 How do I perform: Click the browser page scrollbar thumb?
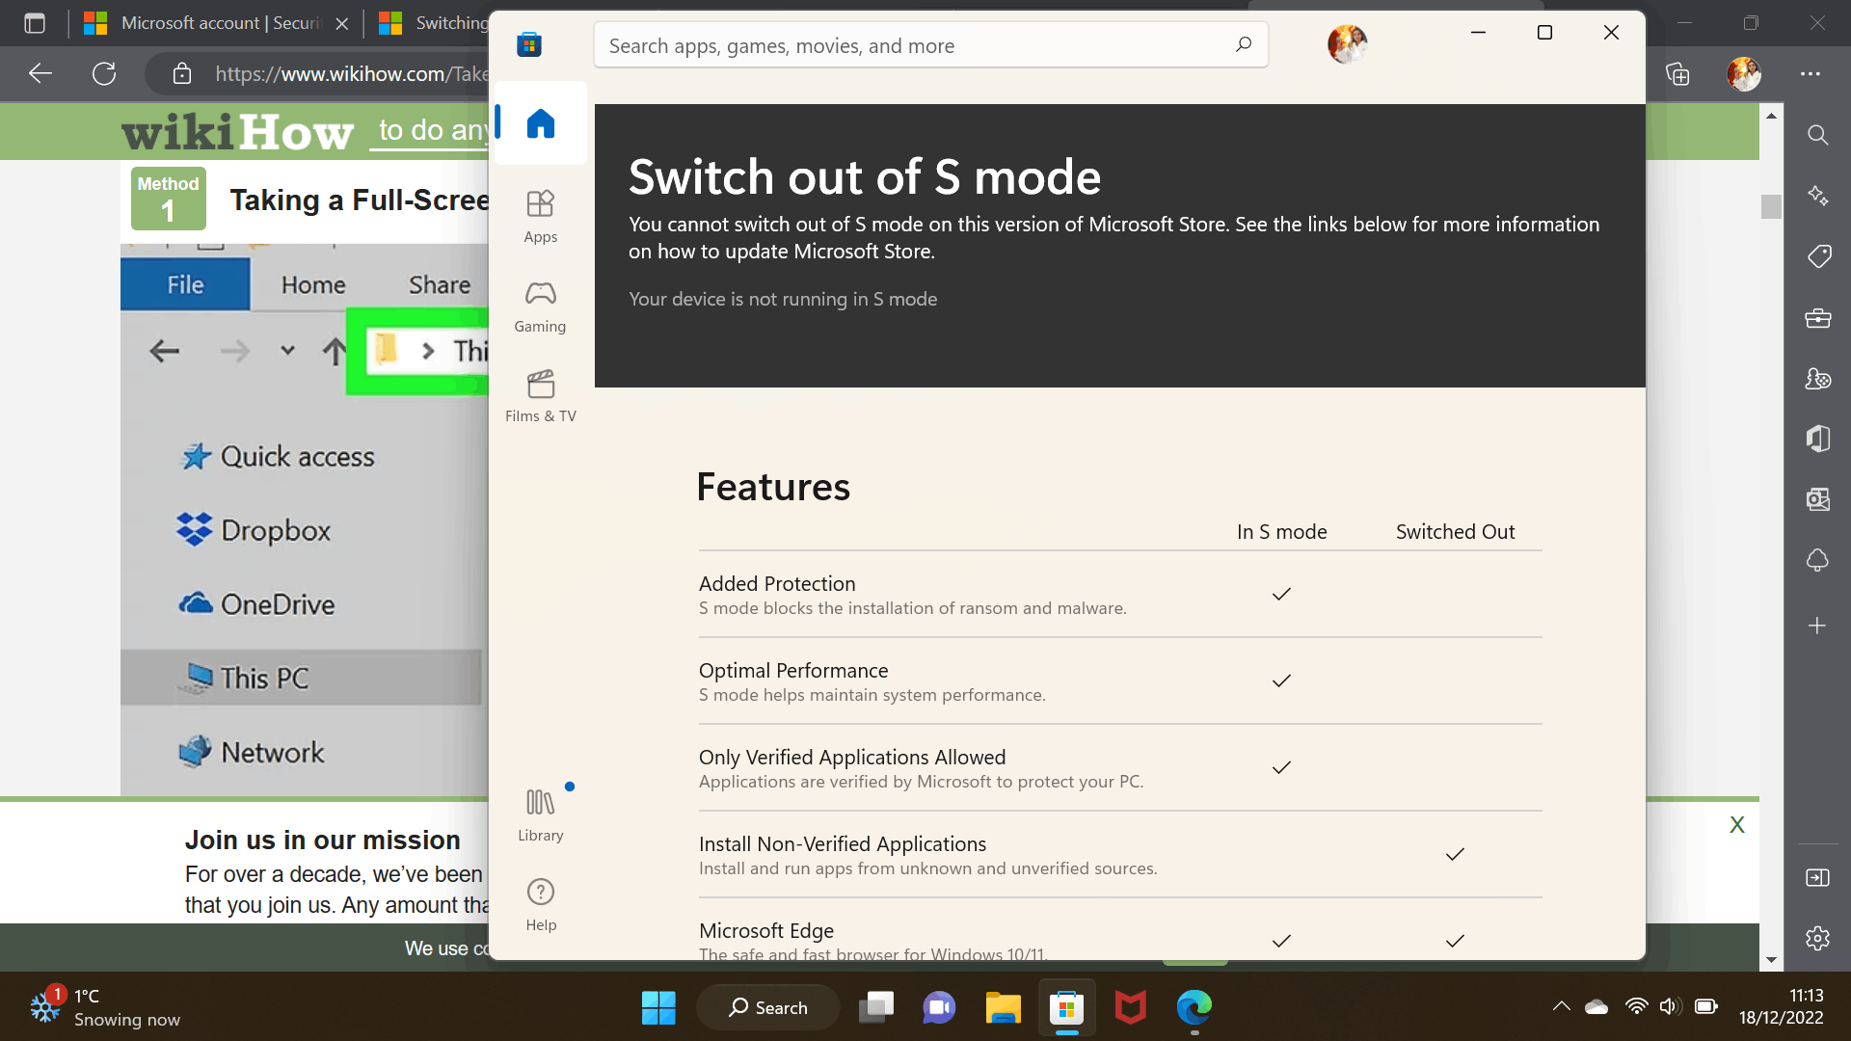click(1771, 206)
